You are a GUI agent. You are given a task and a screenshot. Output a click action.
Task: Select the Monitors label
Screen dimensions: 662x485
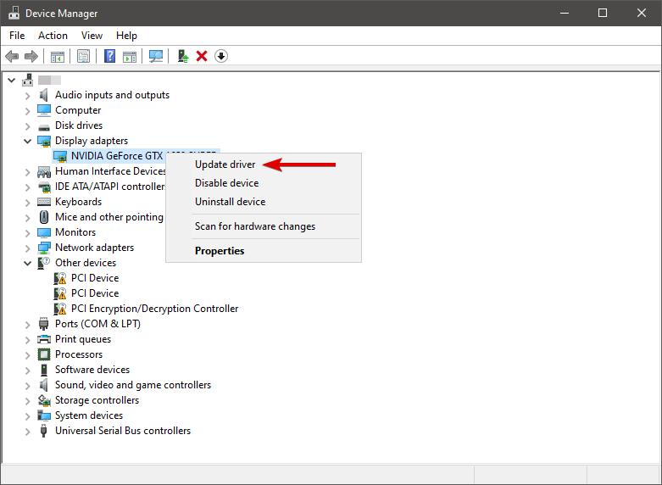click(x=75, y=232)
